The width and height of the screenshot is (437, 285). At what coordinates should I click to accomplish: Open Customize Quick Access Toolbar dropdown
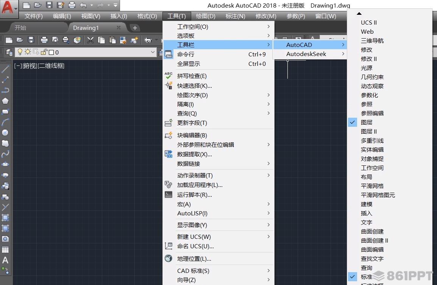coord(115,5)
